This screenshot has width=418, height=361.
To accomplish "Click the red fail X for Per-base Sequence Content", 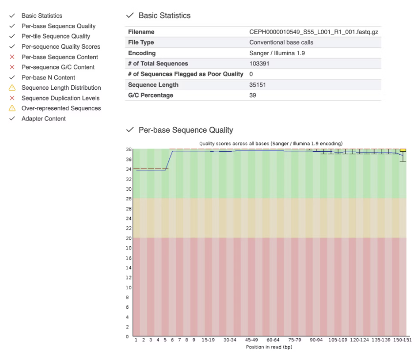I will pyautogui.click(x=12, y=57).
